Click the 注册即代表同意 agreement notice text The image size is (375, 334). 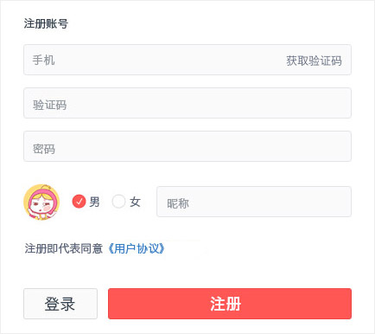pyautogui.click(x=64, y=248)
